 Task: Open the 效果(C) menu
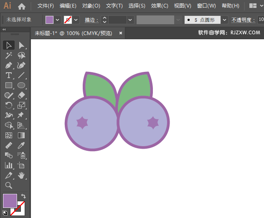[160, 6]
